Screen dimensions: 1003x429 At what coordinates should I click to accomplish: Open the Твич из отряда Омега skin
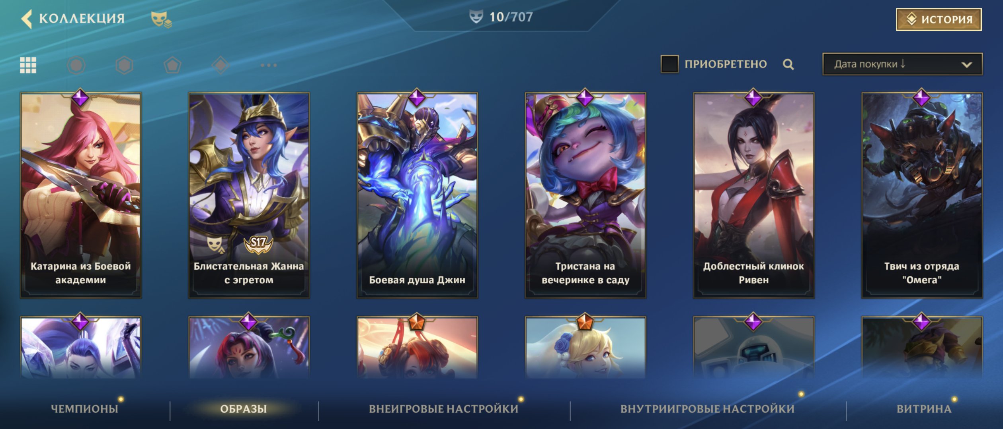click(x=922, y=195)
